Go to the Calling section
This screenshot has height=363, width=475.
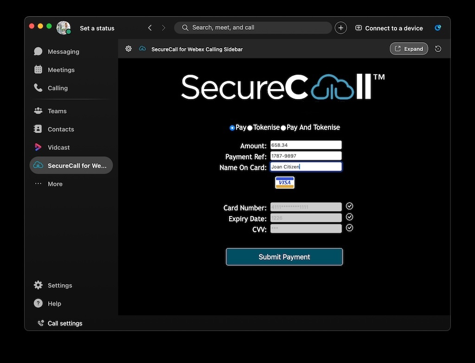[71, 88]
